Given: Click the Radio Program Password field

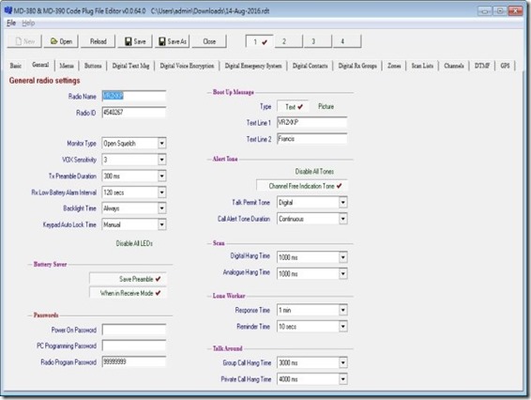Looking at the screenshot, I should coord(134,362).
